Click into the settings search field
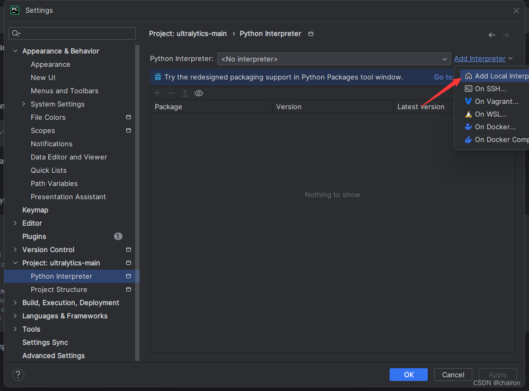Image resolution: width=529 pixels, height=391 pixels. point(72,33)
